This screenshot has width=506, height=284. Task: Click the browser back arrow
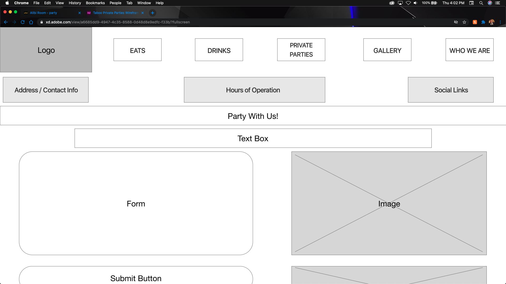(x=6, y=22)
